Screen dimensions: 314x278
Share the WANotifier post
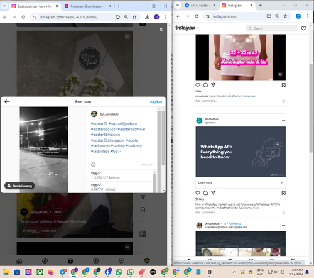coord(213,193)
